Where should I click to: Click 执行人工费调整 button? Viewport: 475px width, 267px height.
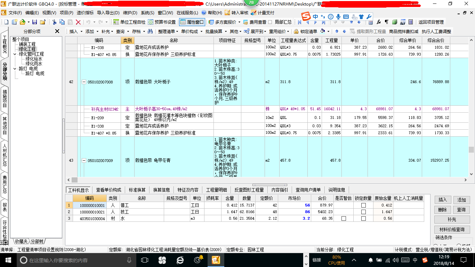(436, 31)
